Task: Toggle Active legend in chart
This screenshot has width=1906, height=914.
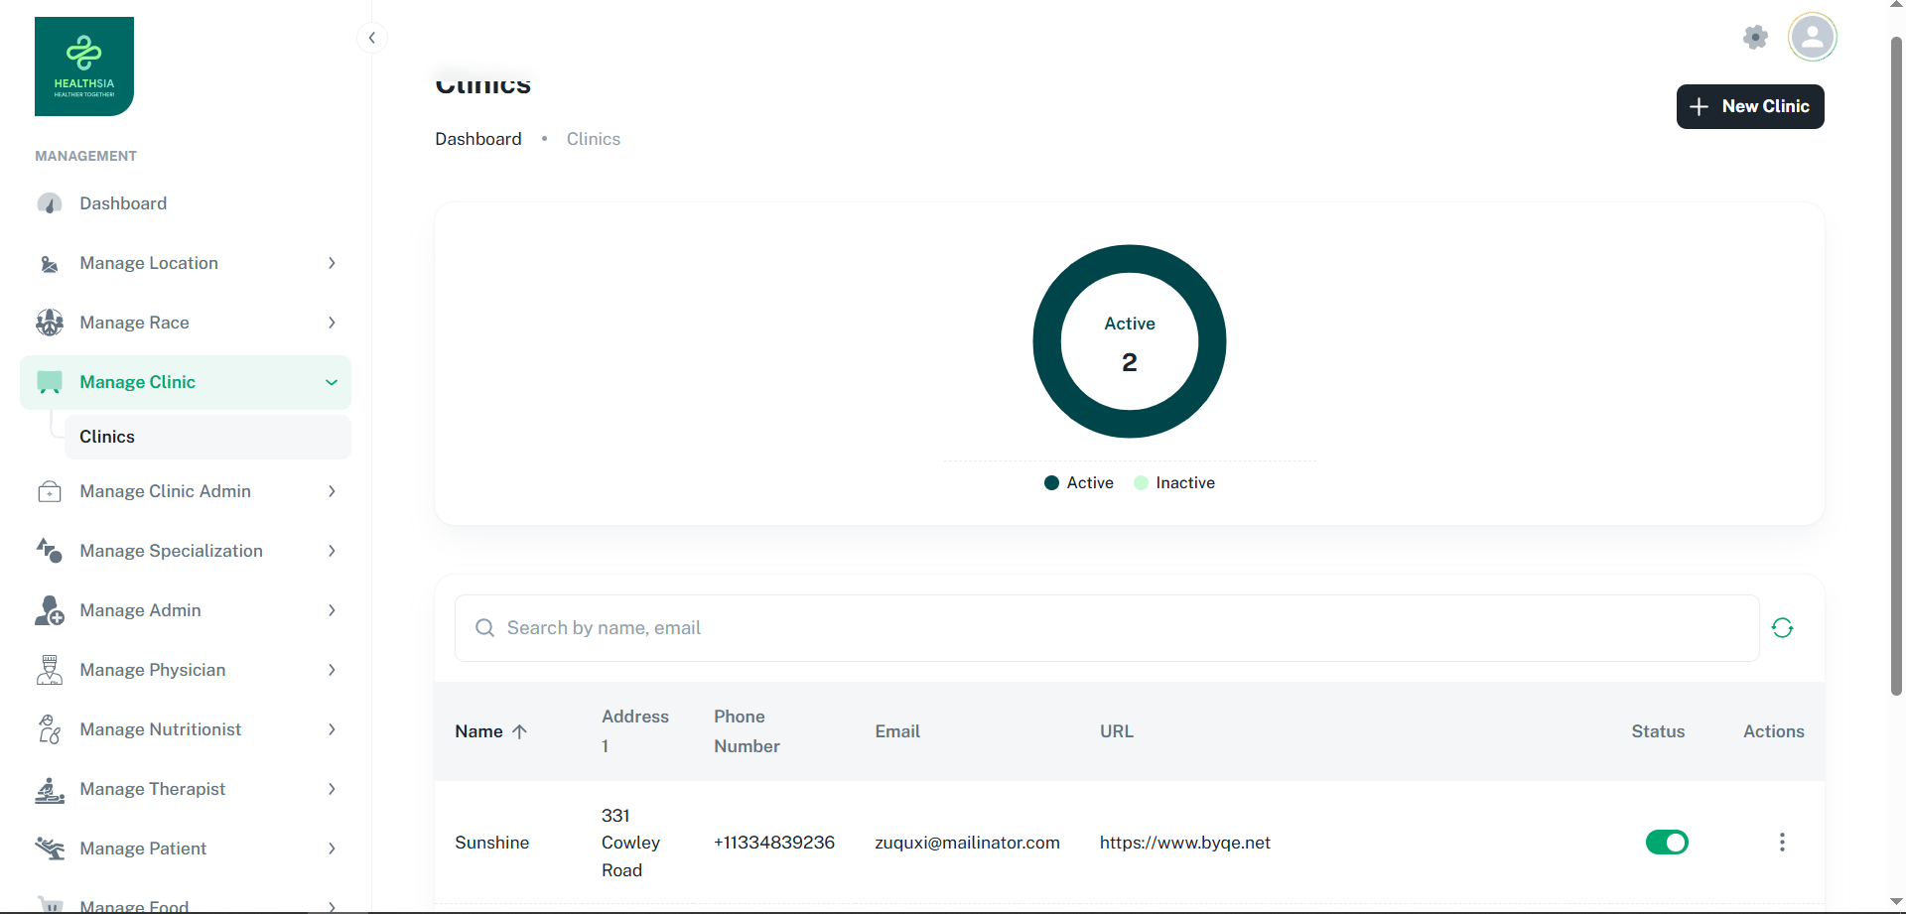Action: click(1079, 483)
